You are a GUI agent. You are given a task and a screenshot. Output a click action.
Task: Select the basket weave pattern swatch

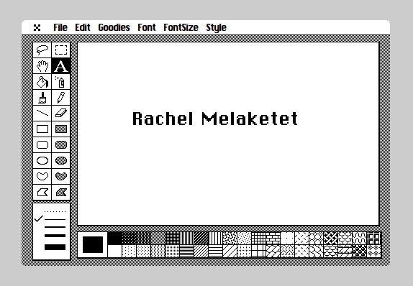[x=330, y=238]
